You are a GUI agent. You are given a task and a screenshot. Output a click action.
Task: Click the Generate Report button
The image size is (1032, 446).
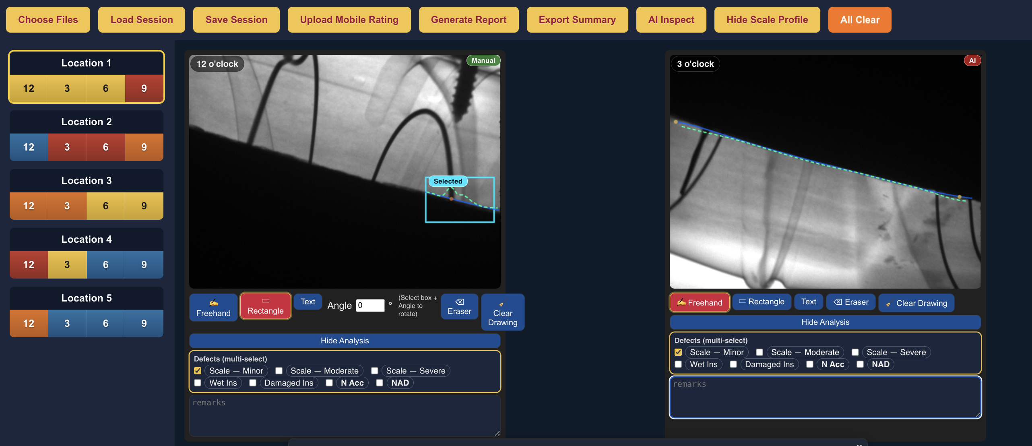pos(469,19)
